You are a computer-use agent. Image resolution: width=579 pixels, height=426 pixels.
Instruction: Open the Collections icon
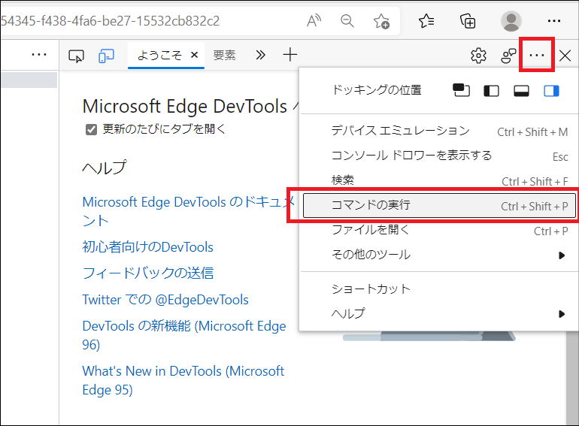[x=468, y=20]
